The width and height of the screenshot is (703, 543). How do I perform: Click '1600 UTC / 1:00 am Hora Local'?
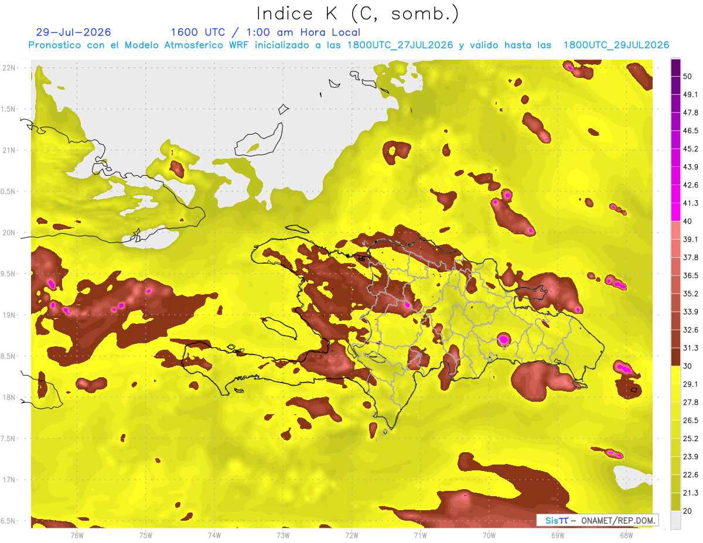(265, 32)
